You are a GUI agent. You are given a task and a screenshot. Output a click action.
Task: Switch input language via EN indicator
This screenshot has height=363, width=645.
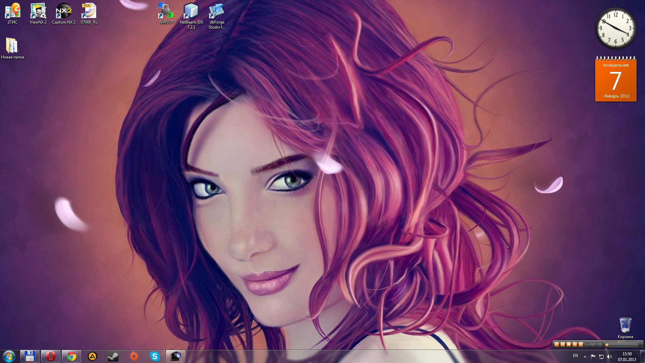coord(575,356)
